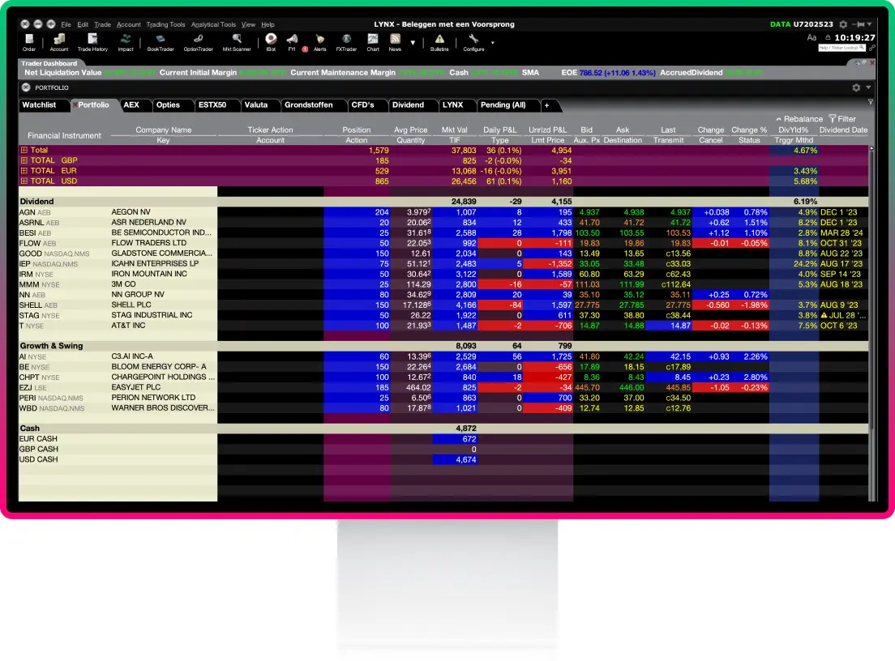Open the Order ticket tool
Screen dimensions: 895x661
[x=28, y=42]
